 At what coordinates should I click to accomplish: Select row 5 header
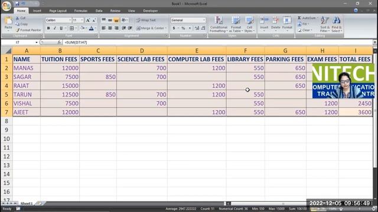point(6,94)
